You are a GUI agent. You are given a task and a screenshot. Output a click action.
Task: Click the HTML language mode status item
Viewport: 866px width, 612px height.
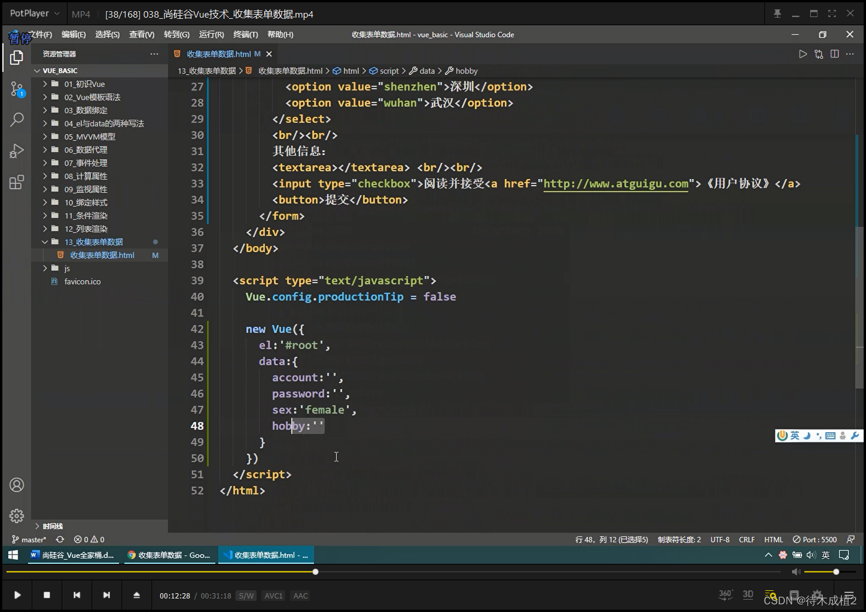click(773, 539)
